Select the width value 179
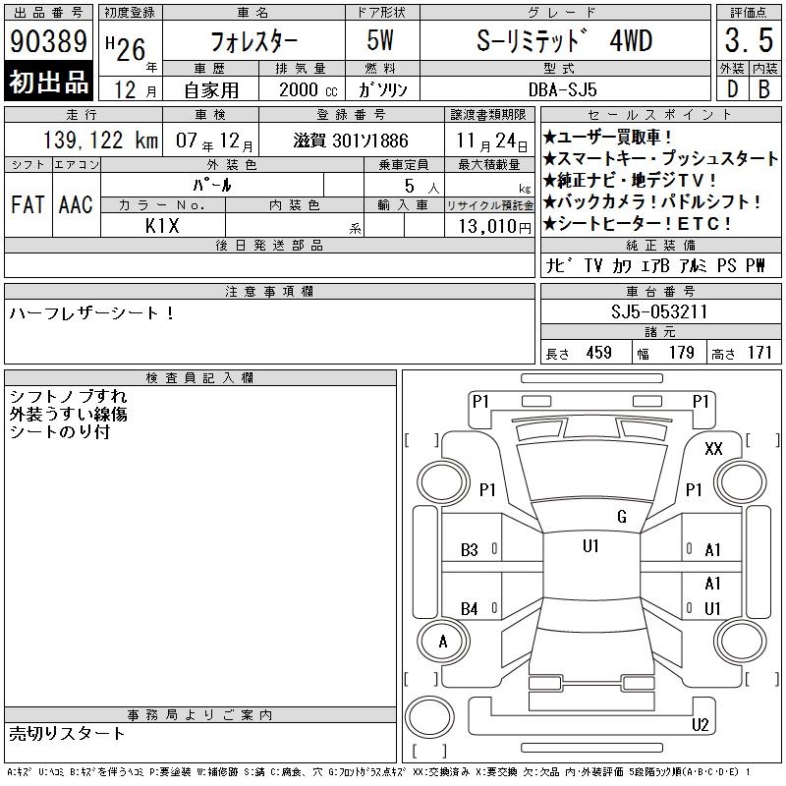Screen dimensions: 786x786 pyautogui.click(x=681, y=353)
